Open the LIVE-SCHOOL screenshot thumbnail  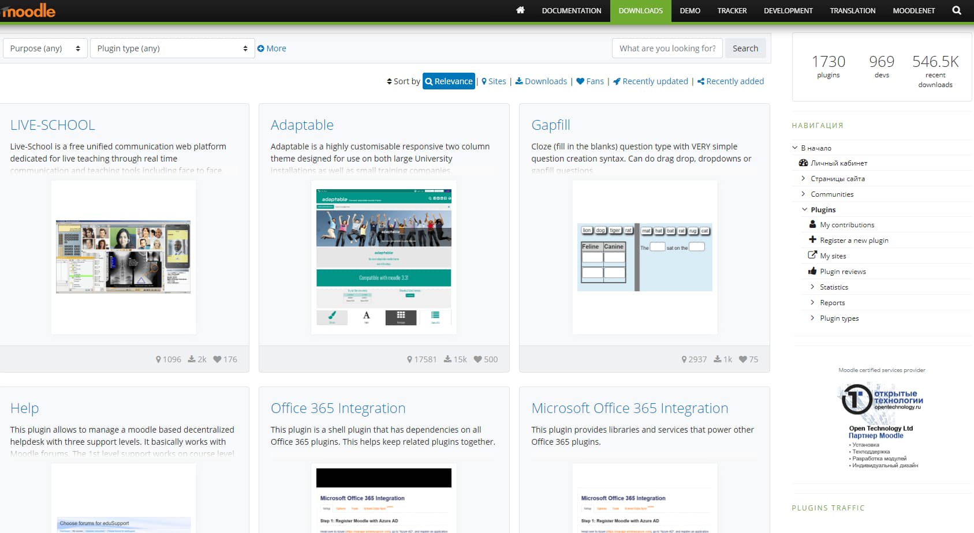click(x=124, y=257)
